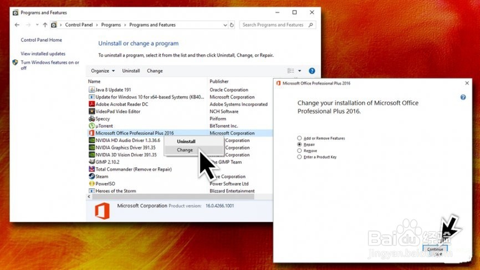This screenshot has height=270, width=480.
Task: Click the Continue button in Office dialog
Action: (435, 249)
